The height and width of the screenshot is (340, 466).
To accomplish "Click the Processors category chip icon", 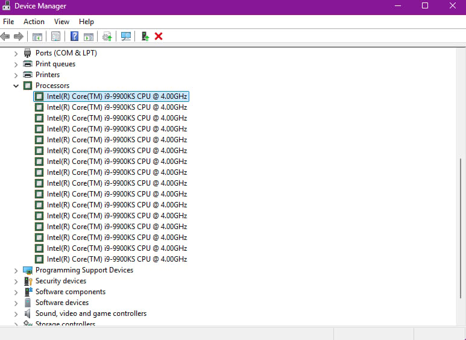I will [28, 86].
